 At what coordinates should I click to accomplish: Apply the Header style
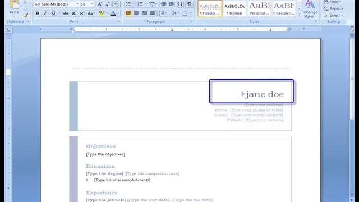point(210,9)
